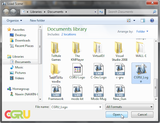Click the Libraries breadcrumb
The width and height of the screenshot is (160, 123).
pos(36,12)
